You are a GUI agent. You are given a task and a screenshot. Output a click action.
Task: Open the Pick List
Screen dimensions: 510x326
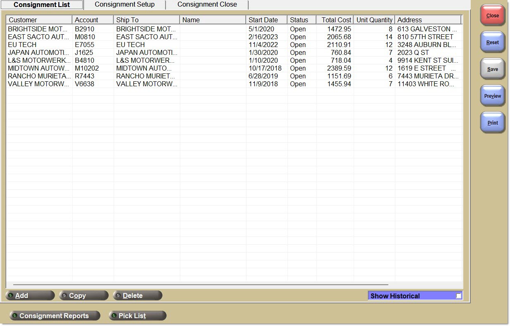coord(137,316)
